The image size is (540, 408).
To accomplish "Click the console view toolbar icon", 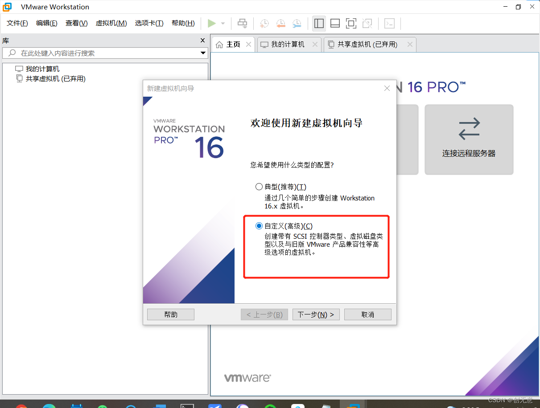I will (389, 23).
